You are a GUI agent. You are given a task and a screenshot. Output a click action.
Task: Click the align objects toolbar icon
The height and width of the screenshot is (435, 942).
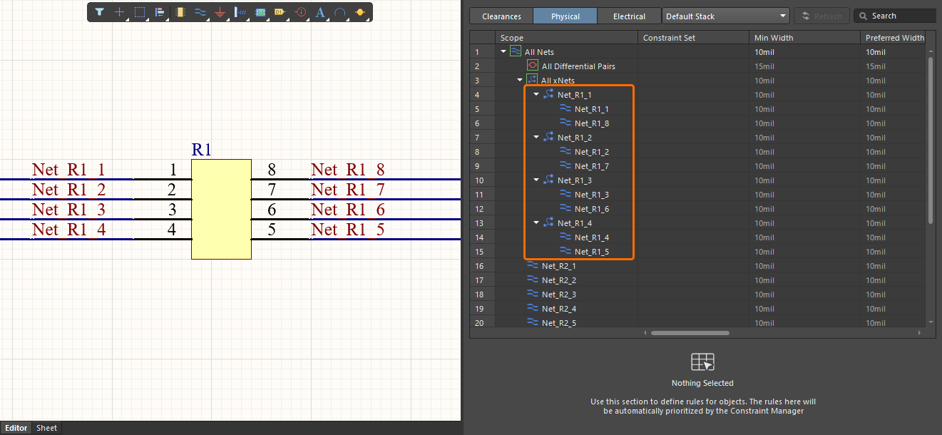coord(160,12)
